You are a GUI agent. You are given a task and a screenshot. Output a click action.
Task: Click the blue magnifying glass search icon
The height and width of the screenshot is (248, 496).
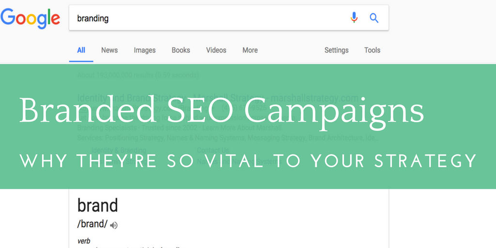(x=374, y=18)
